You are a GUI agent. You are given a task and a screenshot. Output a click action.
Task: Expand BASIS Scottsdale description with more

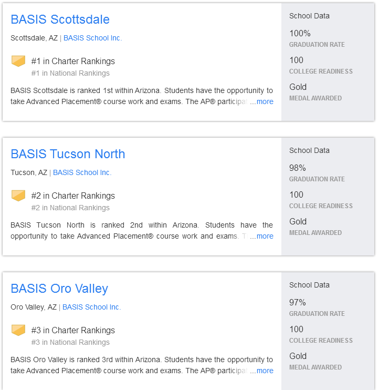click(265, 101)
